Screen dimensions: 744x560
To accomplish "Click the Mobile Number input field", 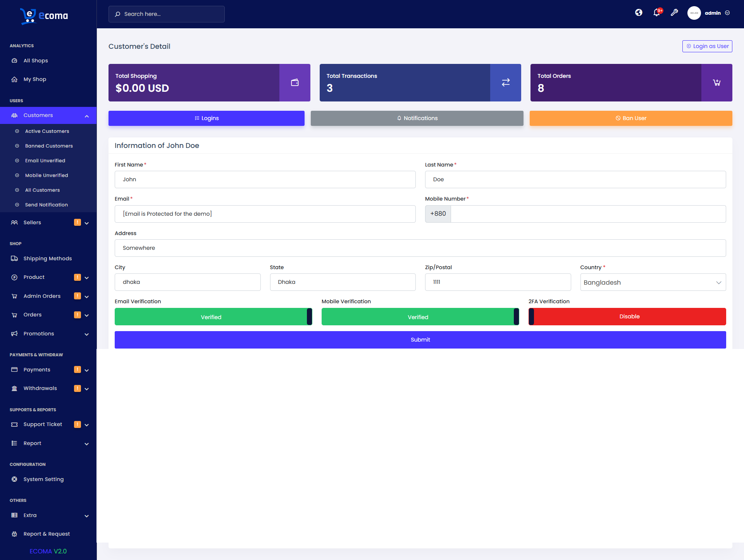I will click(588, 214).
